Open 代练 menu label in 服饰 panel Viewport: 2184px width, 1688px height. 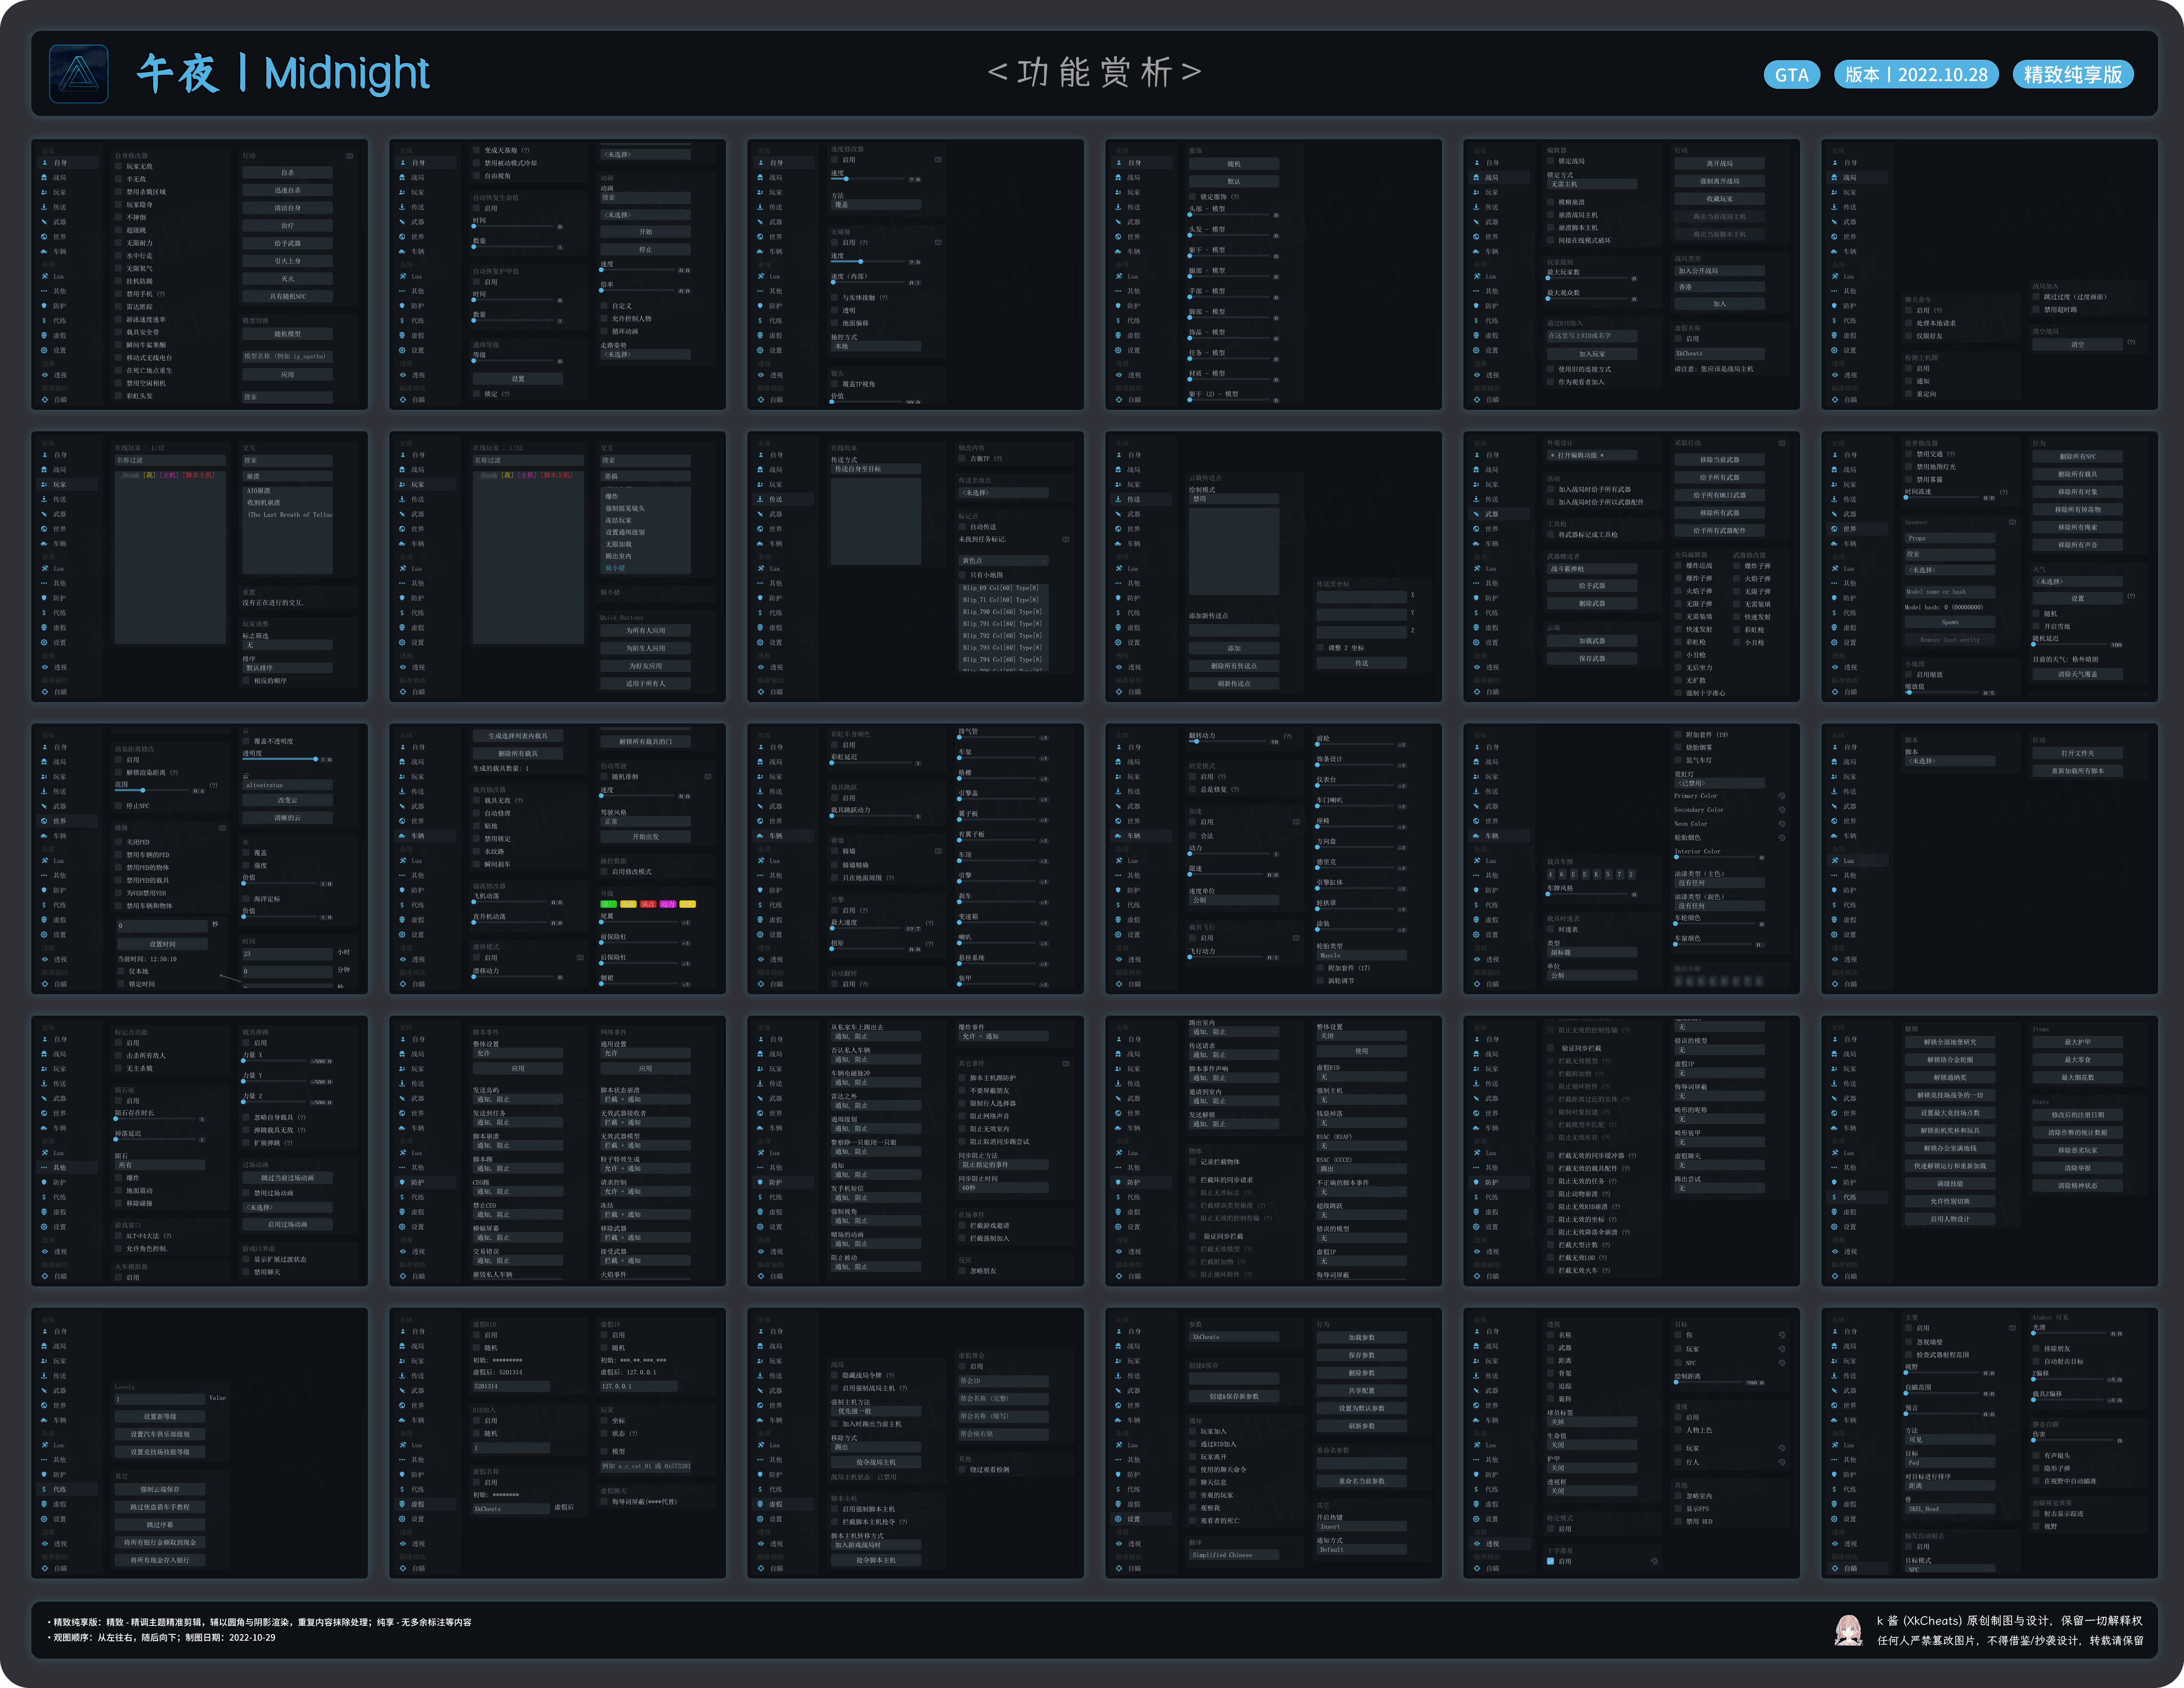(x=1134, y=321)
